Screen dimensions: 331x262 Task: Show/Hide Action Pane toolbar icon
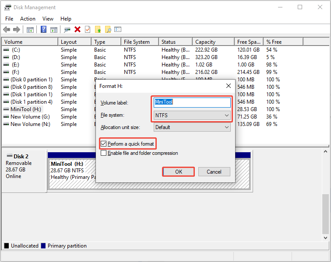click(53, 30)
